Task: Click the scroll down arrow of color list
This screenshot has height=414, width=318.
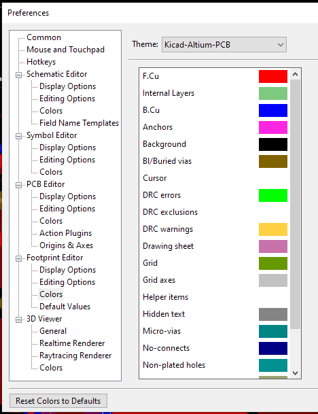Action: [x=296, y=373]
